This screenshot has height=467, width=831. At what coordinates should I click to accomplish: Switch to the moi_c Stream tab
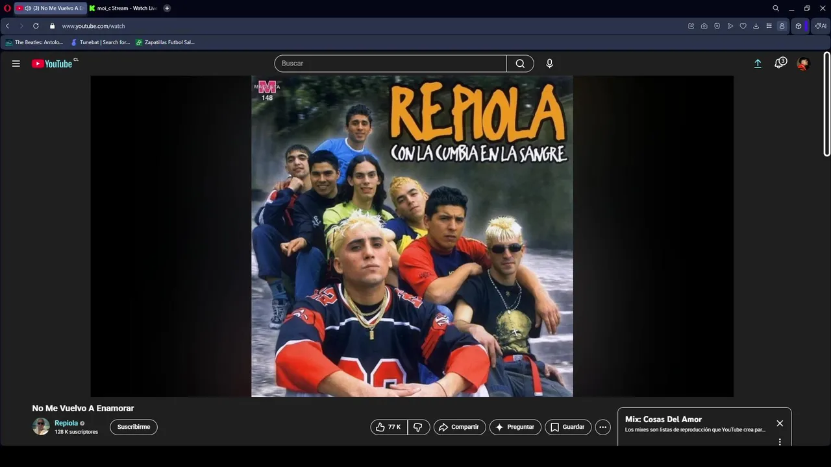(x=123, y=8)
